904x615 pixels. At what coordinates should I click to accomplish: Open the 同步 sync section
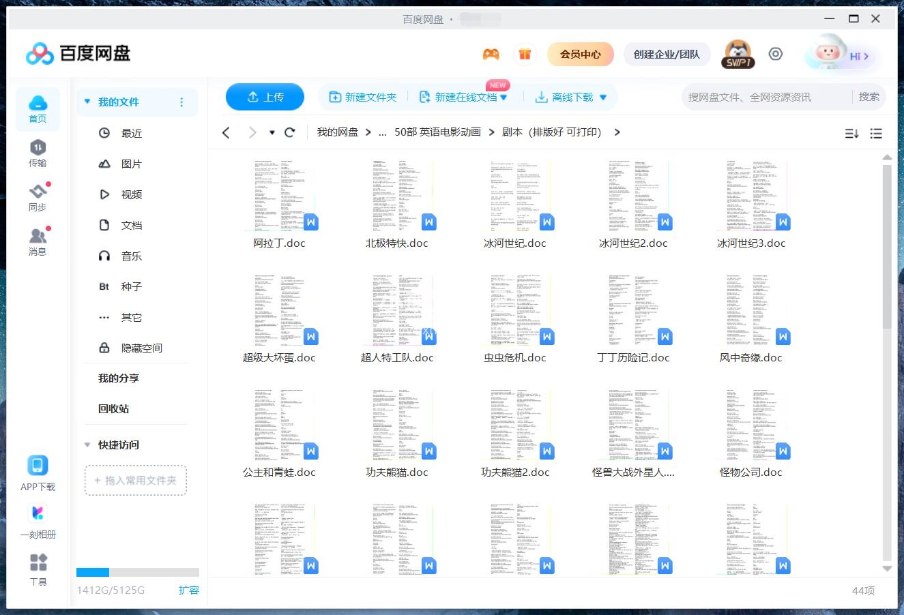pos(38,197)
